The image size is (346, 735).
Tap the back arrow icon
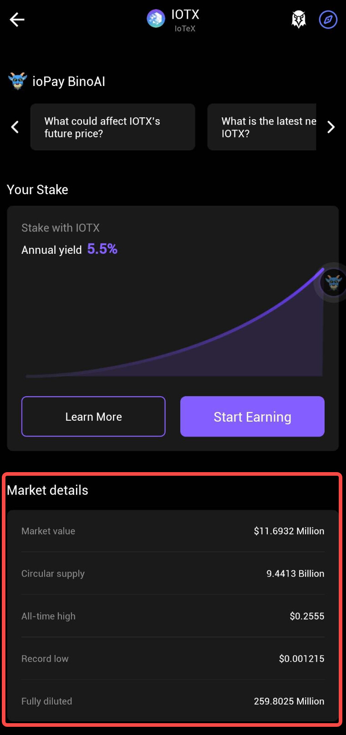pos(17,20)
